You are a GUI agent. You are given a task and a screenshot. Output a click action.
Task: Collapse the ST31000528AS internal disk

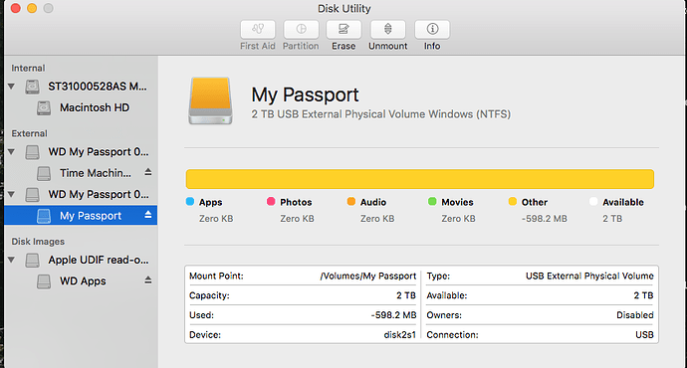pos(11,87)
